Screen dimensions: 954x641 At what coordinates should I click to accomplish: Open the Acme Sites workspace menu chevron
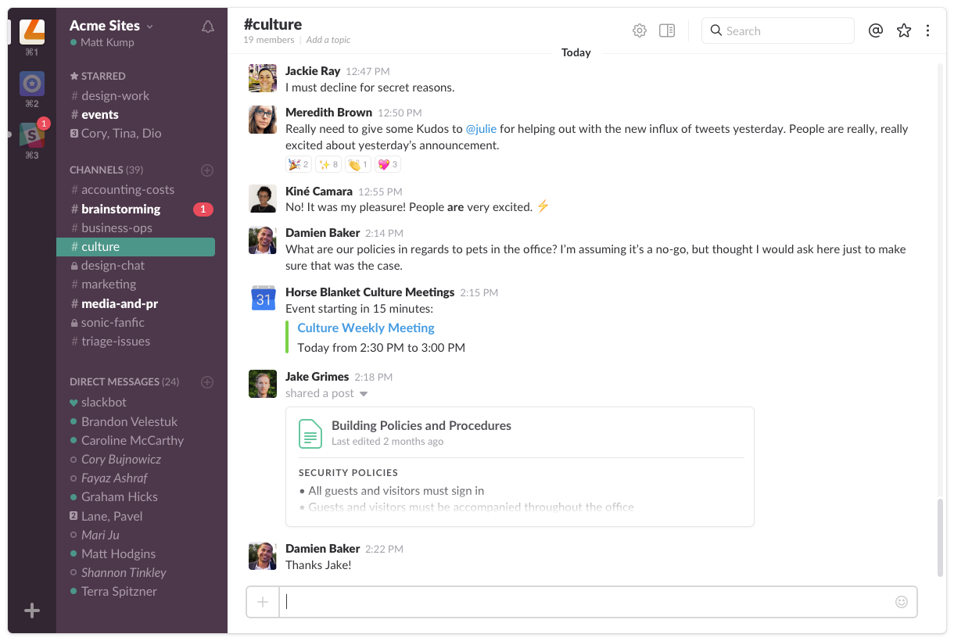tap(150, 26)
